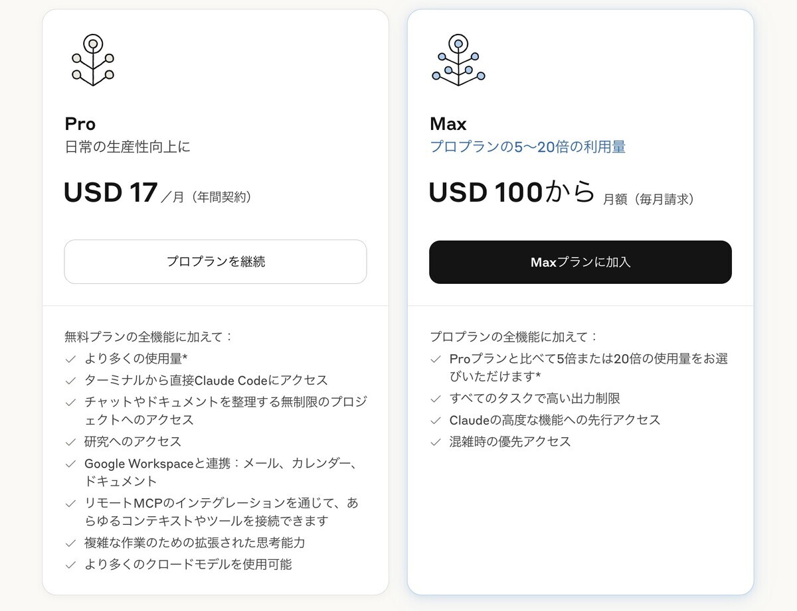The height and width of the screenshot is (611, 797).
Task: Click the checkmark beside Claude Codeアクセス feature
Action: (70, 381)
